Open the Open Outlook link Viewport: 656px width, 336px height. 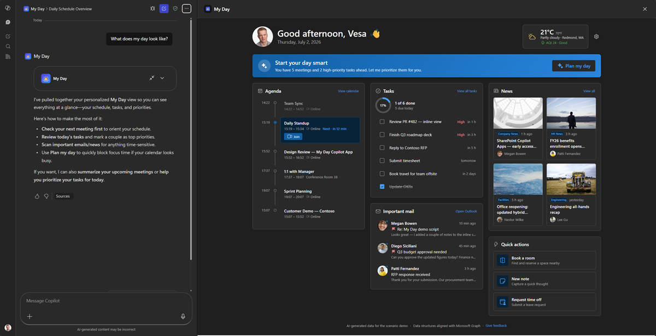[466, 211]
